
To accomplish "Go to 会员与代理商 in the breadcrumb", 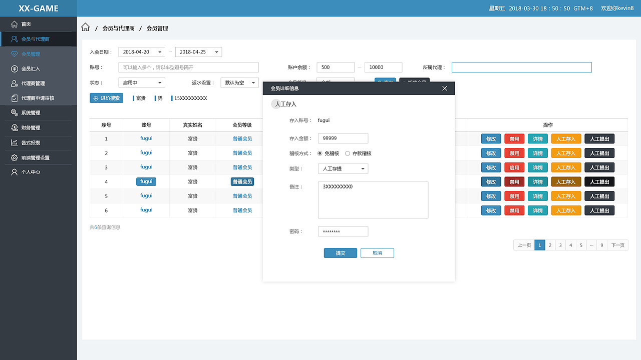I will pyautogui.click(x=118, y=28).
